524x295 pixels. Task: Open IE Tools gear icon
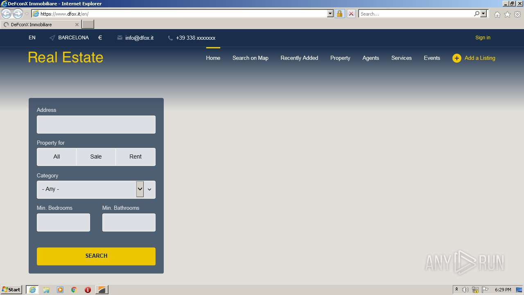(517, 14)
